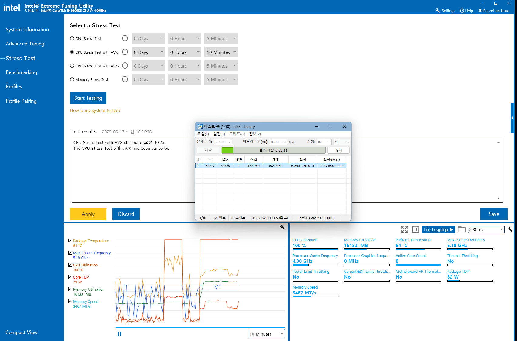
Task: Open LinX 정보(Z) menu
Action: coord(255,134)
